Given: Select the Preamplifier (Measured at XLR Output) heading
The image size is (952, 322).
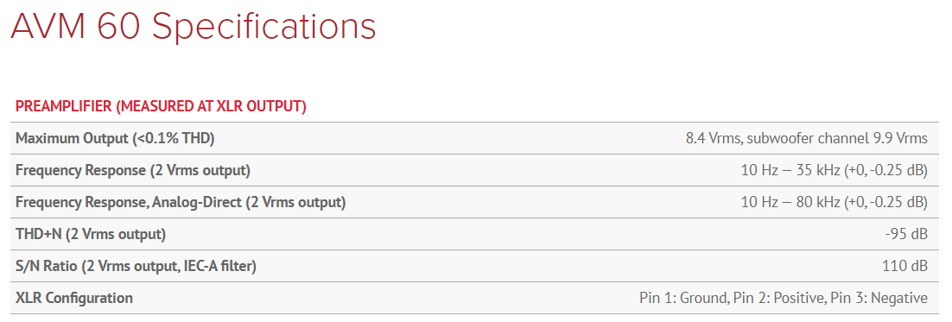Looking at the screenshot, I should point(161,107).
